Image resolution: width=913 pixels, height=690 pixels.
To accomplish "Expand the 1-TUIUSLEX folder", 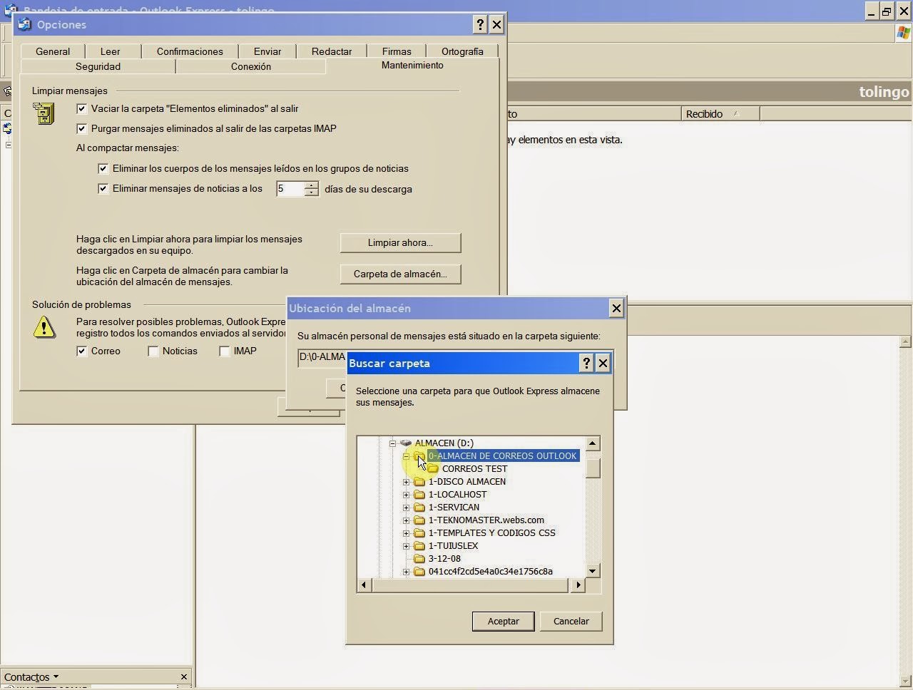I will point(406,545).
